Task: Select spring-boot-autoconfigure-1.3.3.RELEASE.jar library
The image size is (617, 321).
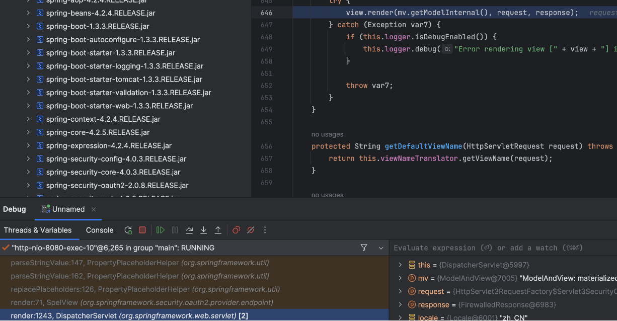Action: pyautogui.click(x=123, y=39)
